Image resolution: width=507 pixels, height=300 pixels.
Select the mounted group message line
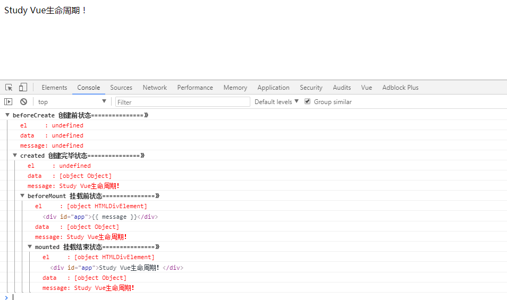pyautogui.click(x=88, y=288)
